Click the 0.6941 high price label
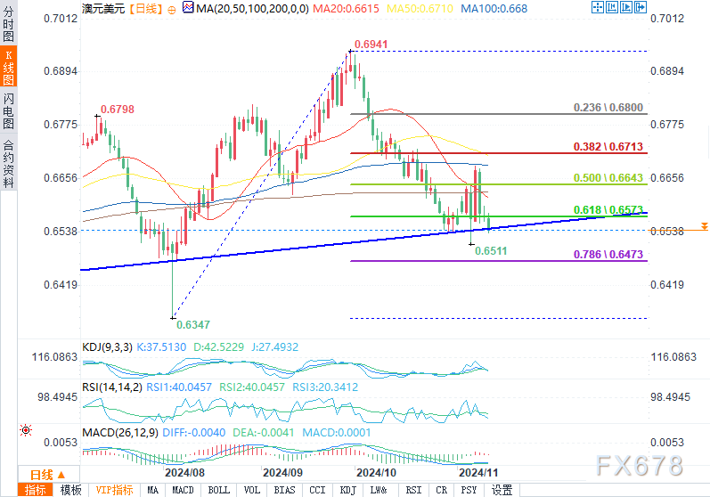The image size is (710, 497). click(371, 45)
